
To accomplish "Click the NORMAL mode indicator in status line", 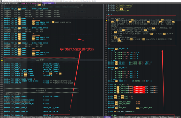I will point(108,117).
